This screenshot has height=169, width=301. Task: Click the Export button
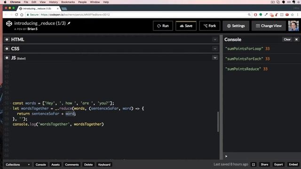[278, 164]
